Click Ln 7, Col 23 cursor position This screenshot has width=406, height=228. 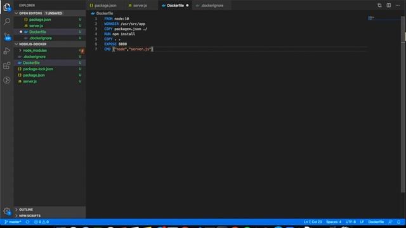(313, 222)
